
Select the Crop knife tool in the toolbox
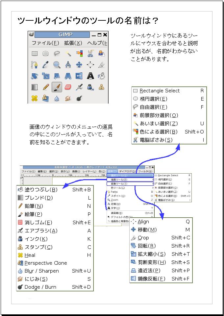[x=101, y=65]
